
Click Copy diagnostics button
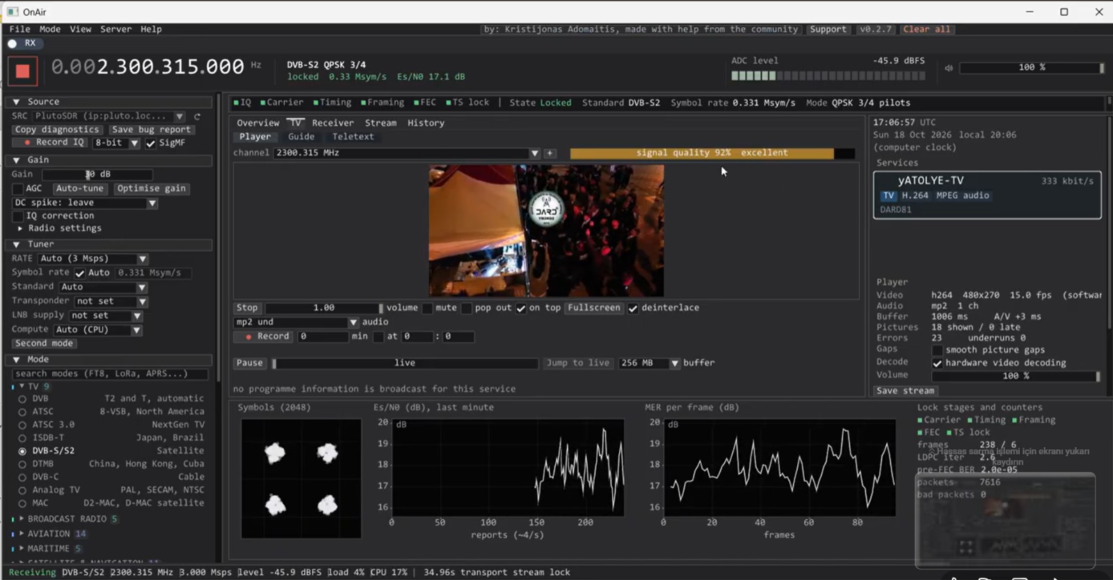[57, 129]
